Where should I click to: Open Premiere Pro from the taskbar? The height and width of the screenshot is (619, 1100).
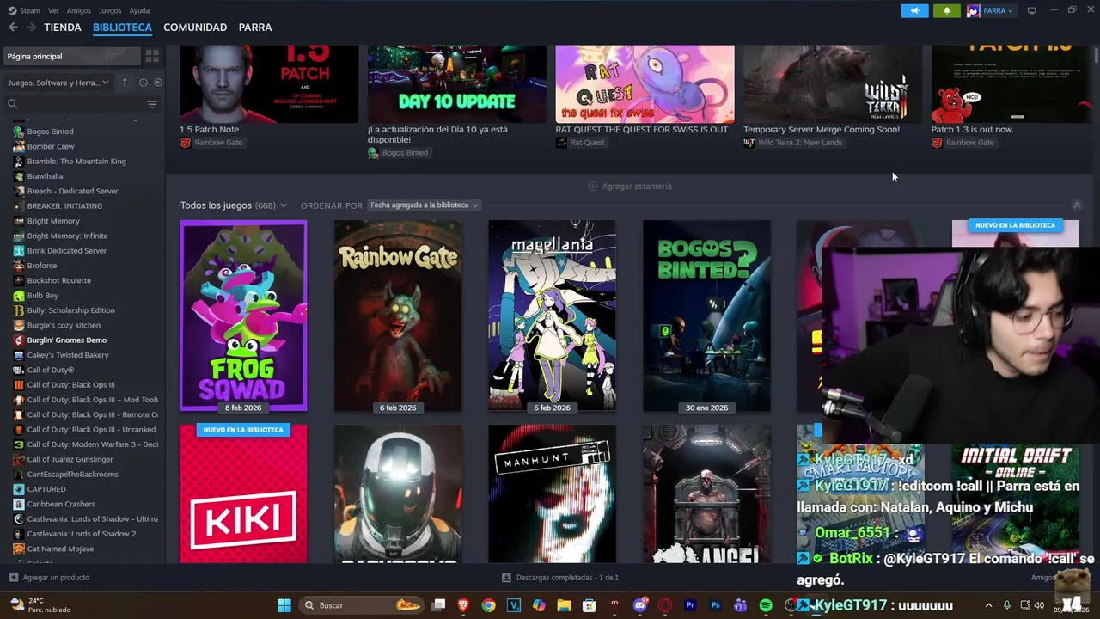click(x=690, y=605)
